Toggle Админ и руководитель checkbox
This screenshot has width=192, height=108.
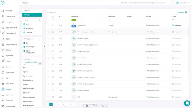24,51
